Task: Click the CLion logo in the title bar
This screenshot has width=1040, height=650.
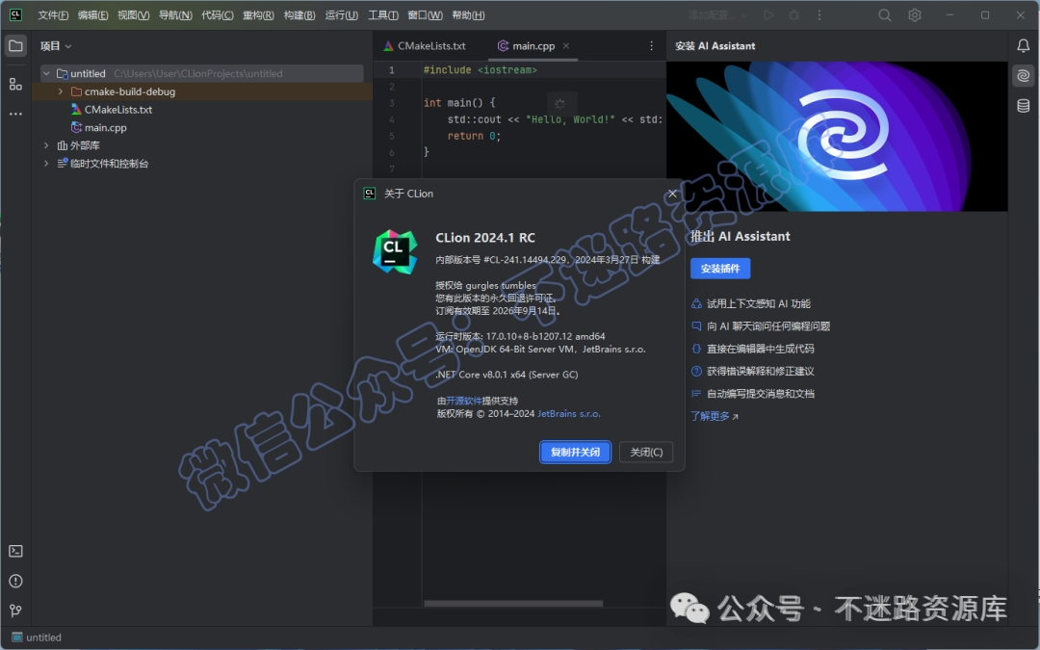Action: pos(15,14)
